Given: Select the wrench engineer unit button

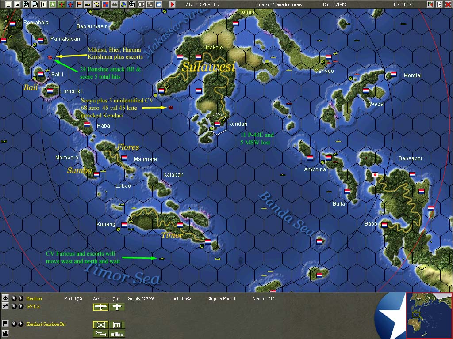Looking at the screenshot, I should 101,334.
